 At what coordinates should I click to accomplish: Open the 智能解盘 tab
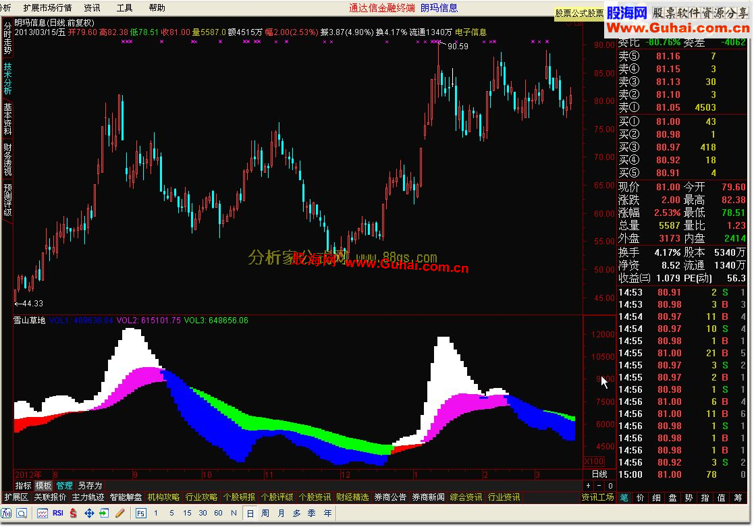coord(126,497)
